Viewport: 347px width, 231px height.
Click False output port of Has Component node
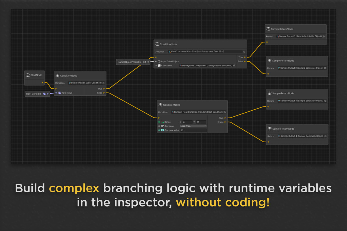coord(245,62)
